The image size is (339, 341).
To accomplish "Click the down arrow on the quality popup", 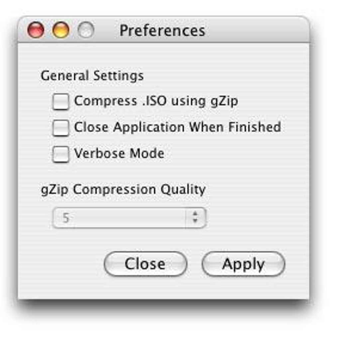I will click(x=195, y=222).
